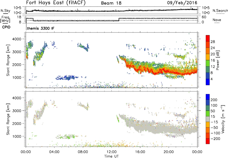Click the 'Beam 18' label
The image size is (228, 158).
pos(111,3)
